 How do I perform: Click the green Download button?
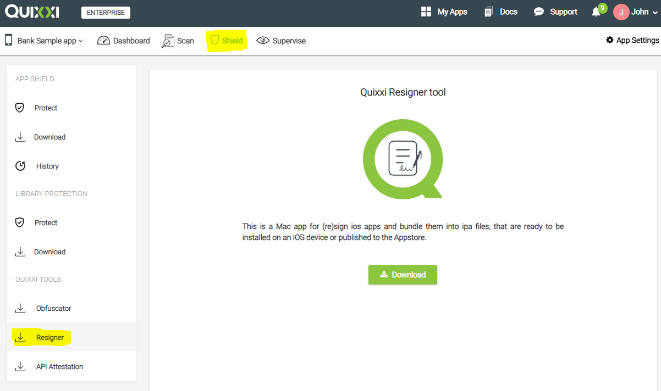point(403,275)
